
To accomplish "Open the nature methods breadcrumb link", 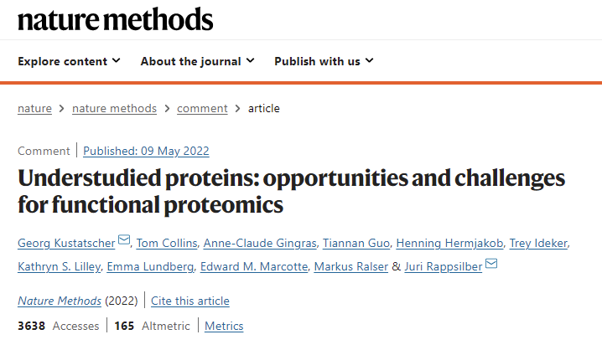I will pyautogui.click(x=114, y=109).
